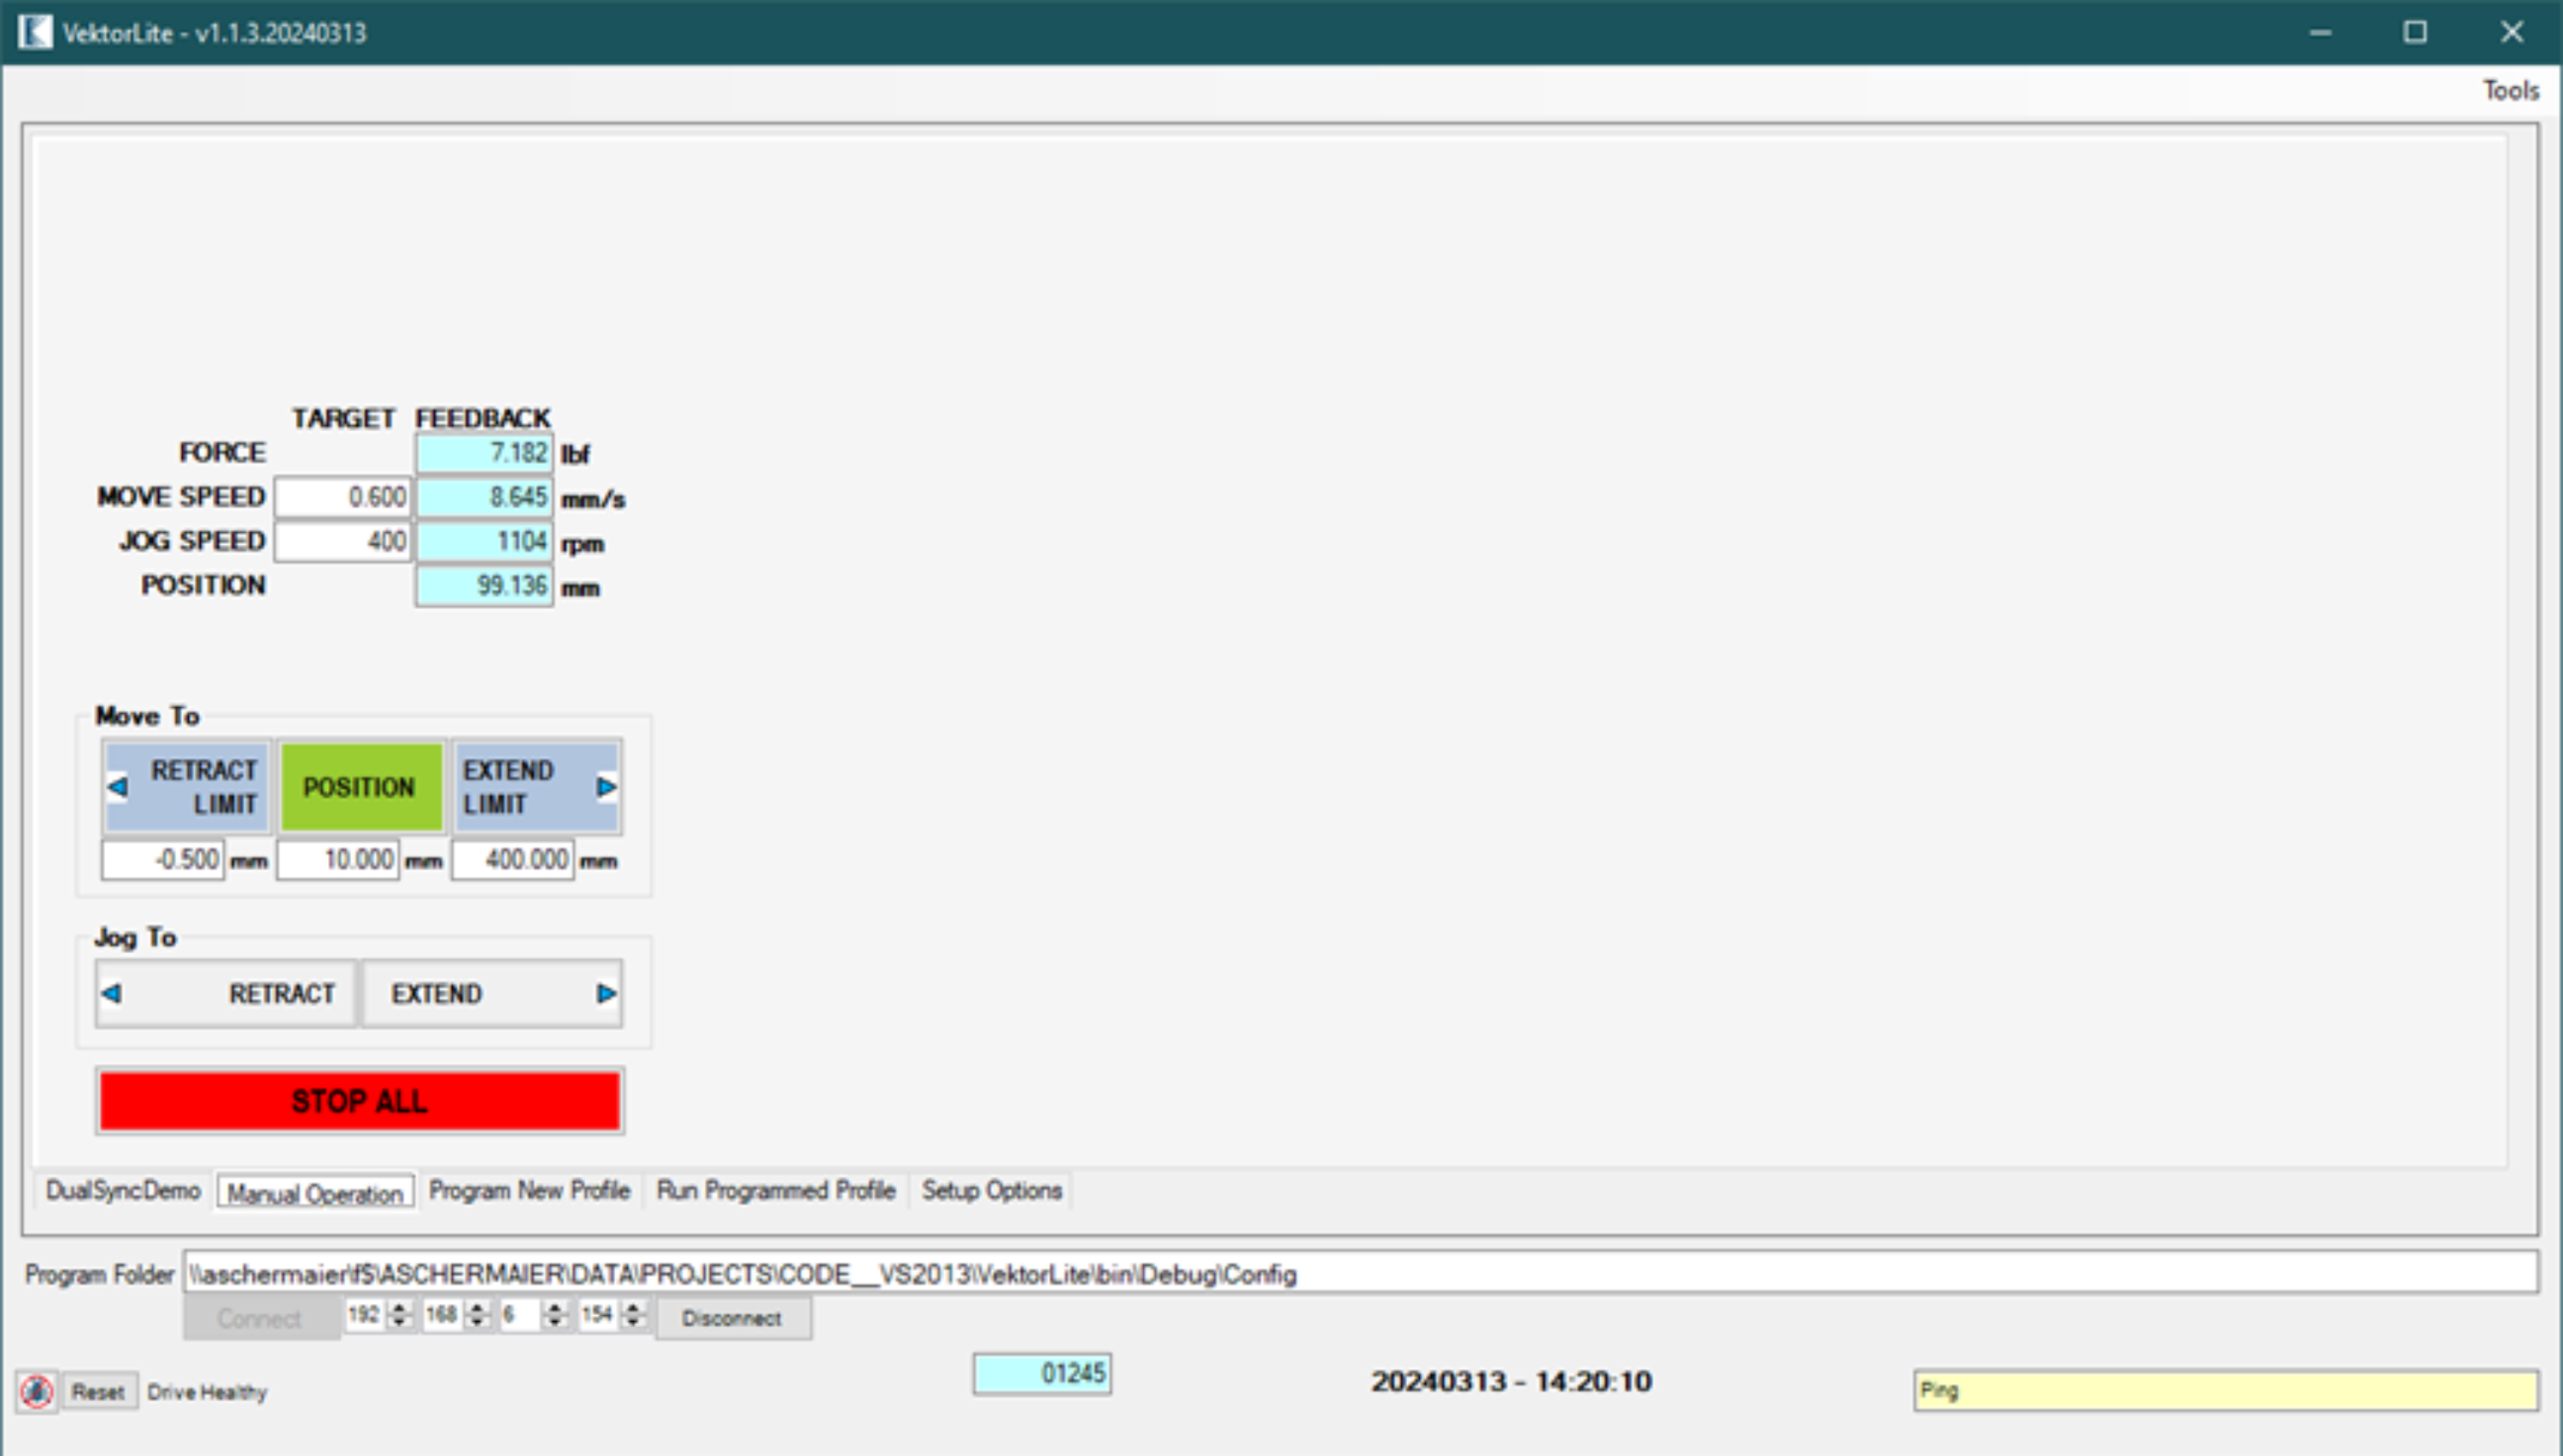2563x1456 pixels.
Task: Edit the position value 10.000
Action: [x=337, y=859]
